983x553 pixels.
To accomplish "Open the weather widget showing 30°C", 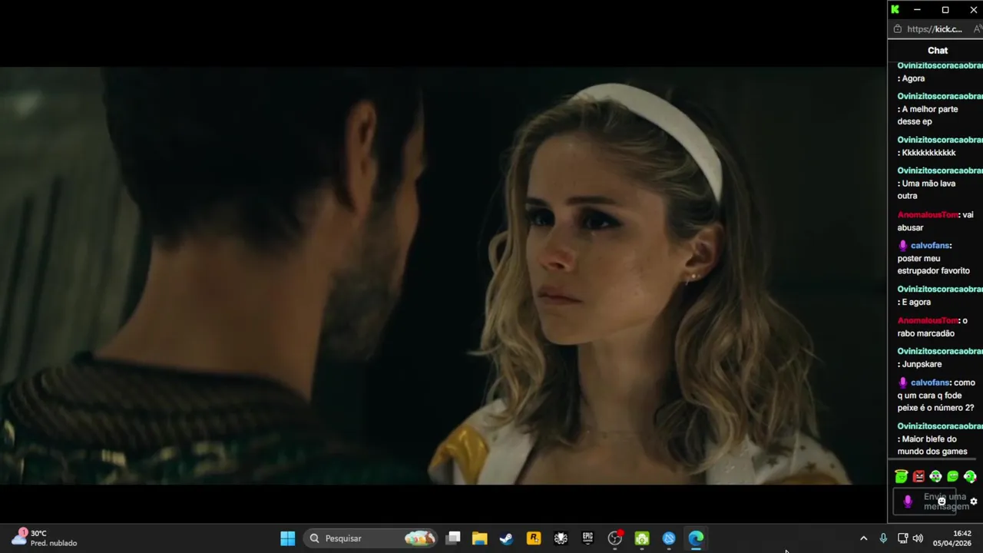I will coord(45,538).
